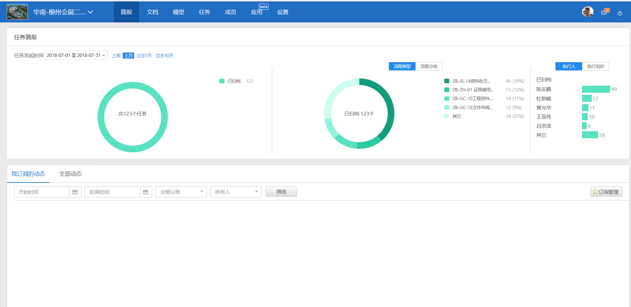The height and width of the screenshot is (307, 631).
Task: Open the notifications mail icon
Action: tap(604, 12)
